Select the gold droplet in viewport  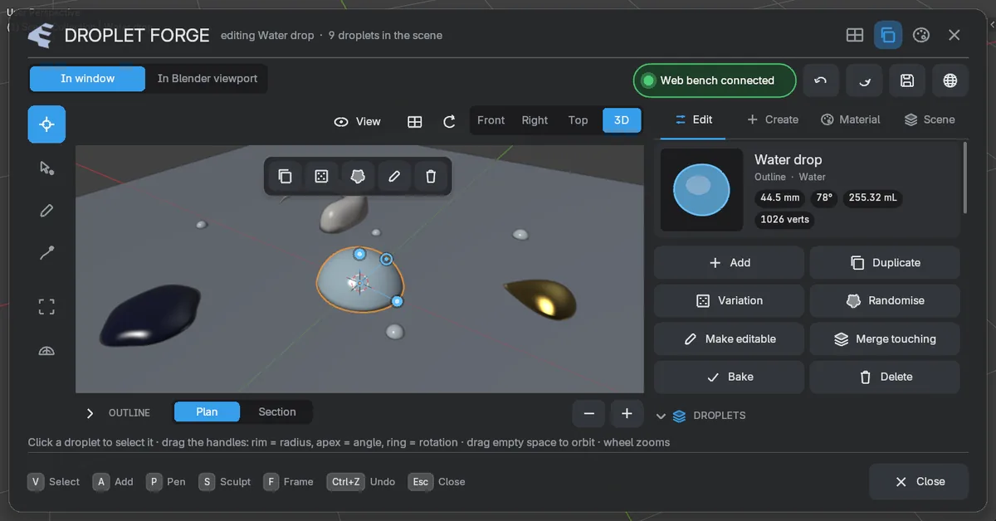coord(542,299)
